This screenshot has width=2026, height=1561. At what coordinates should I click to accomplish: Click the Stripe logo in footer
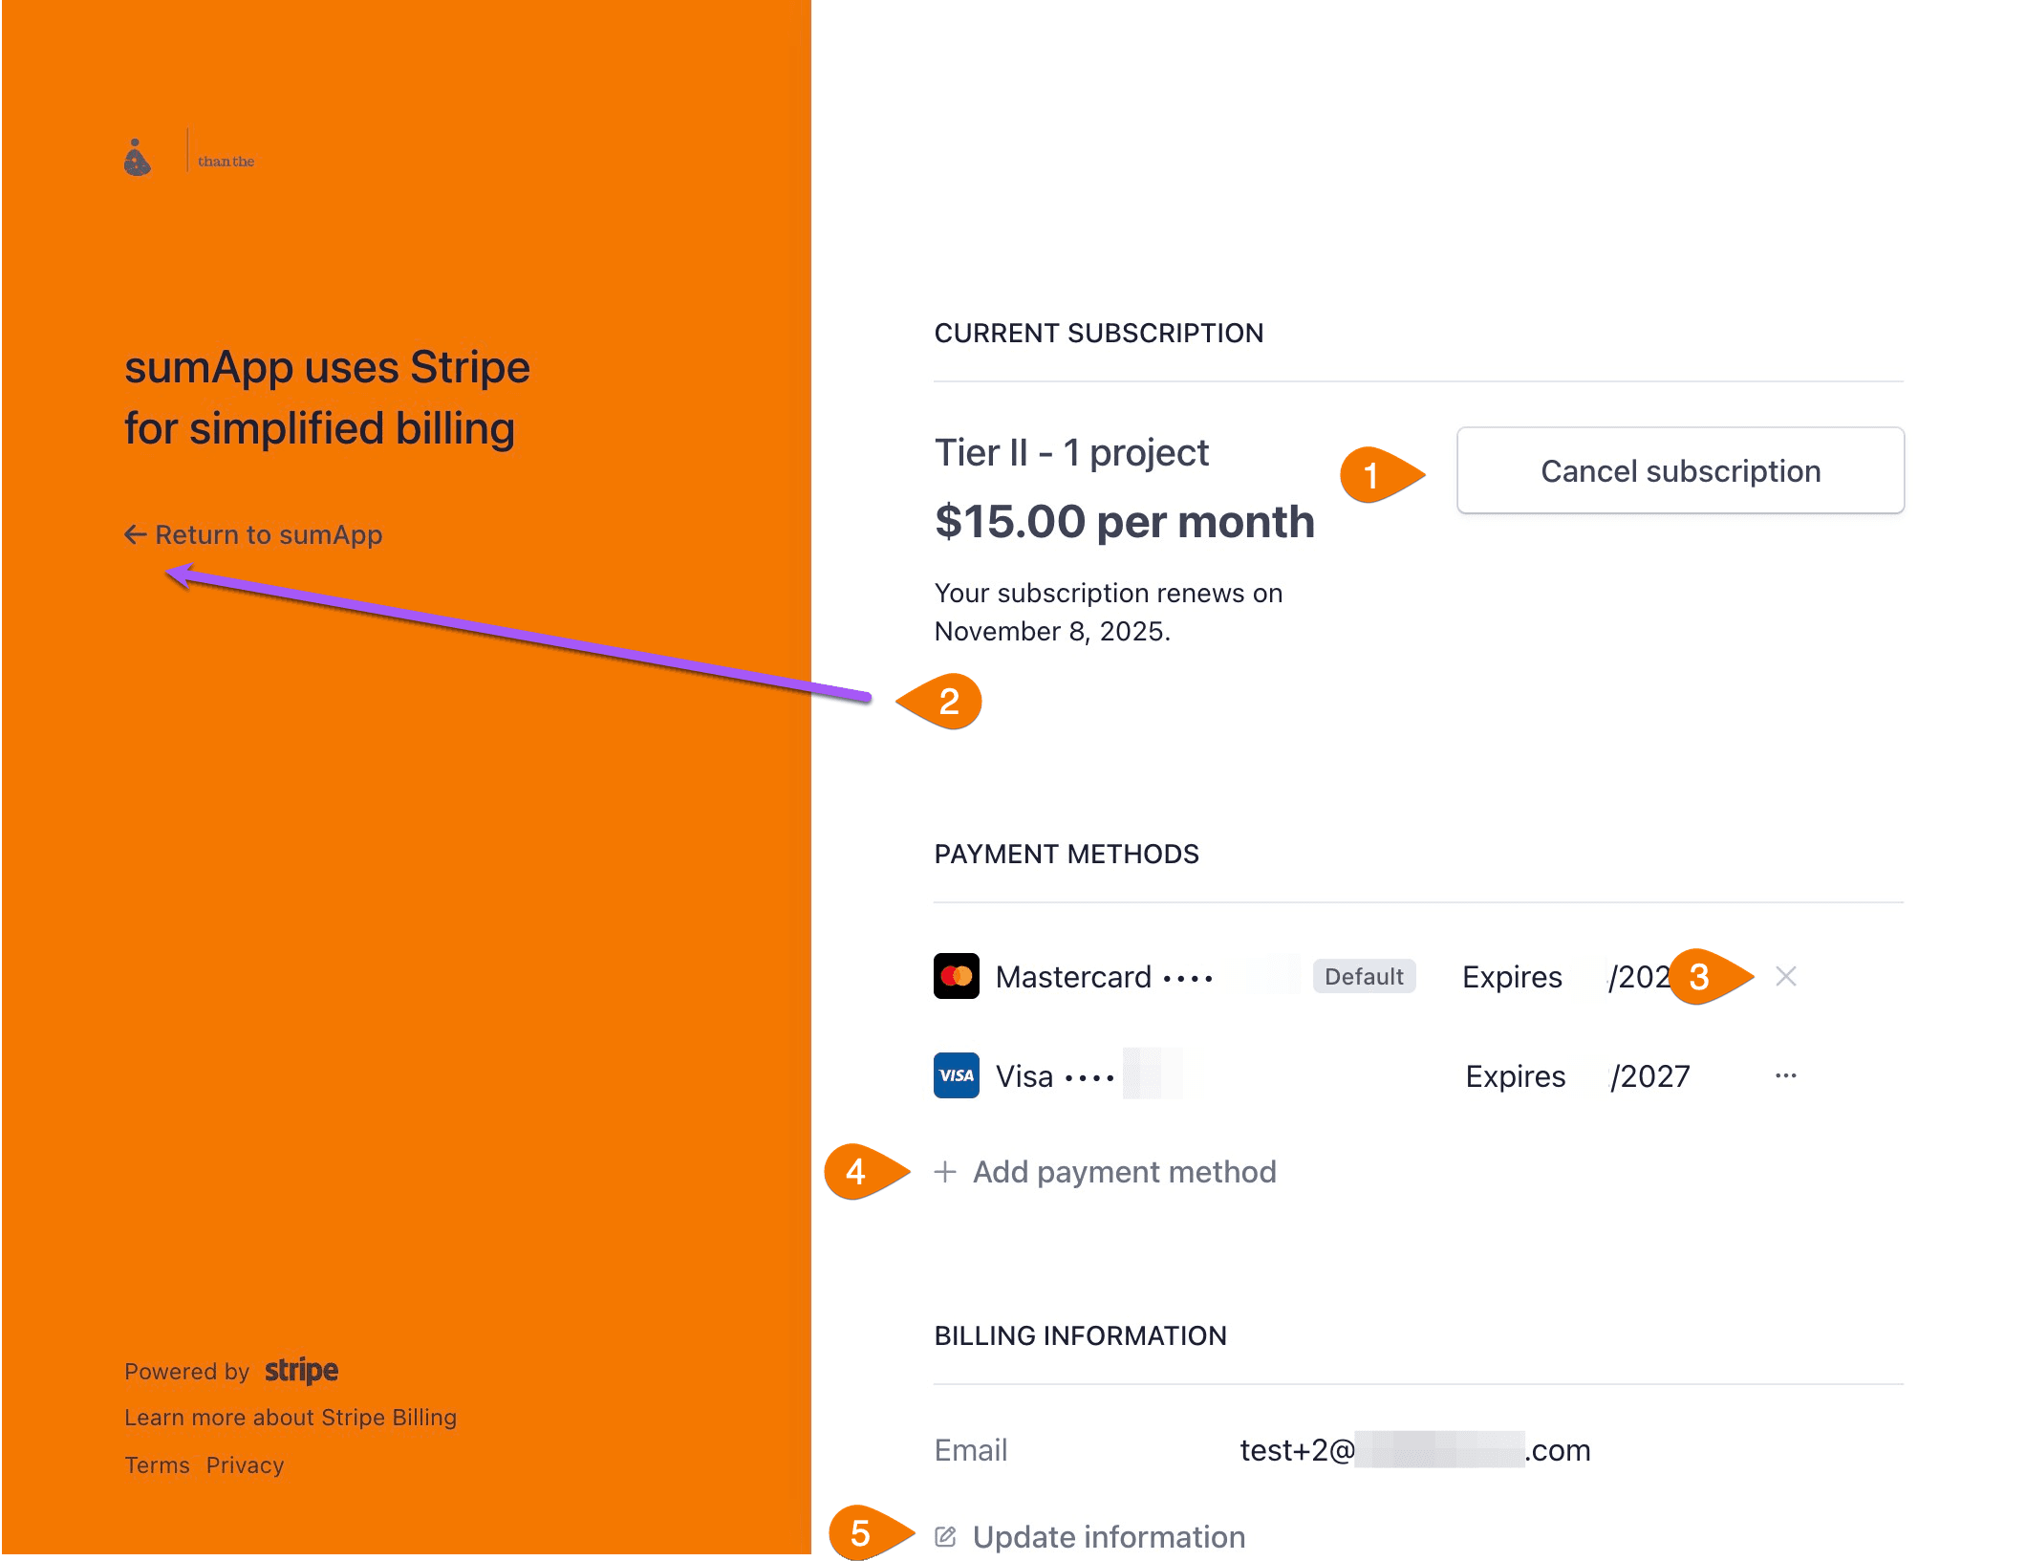coord(301,1371)
